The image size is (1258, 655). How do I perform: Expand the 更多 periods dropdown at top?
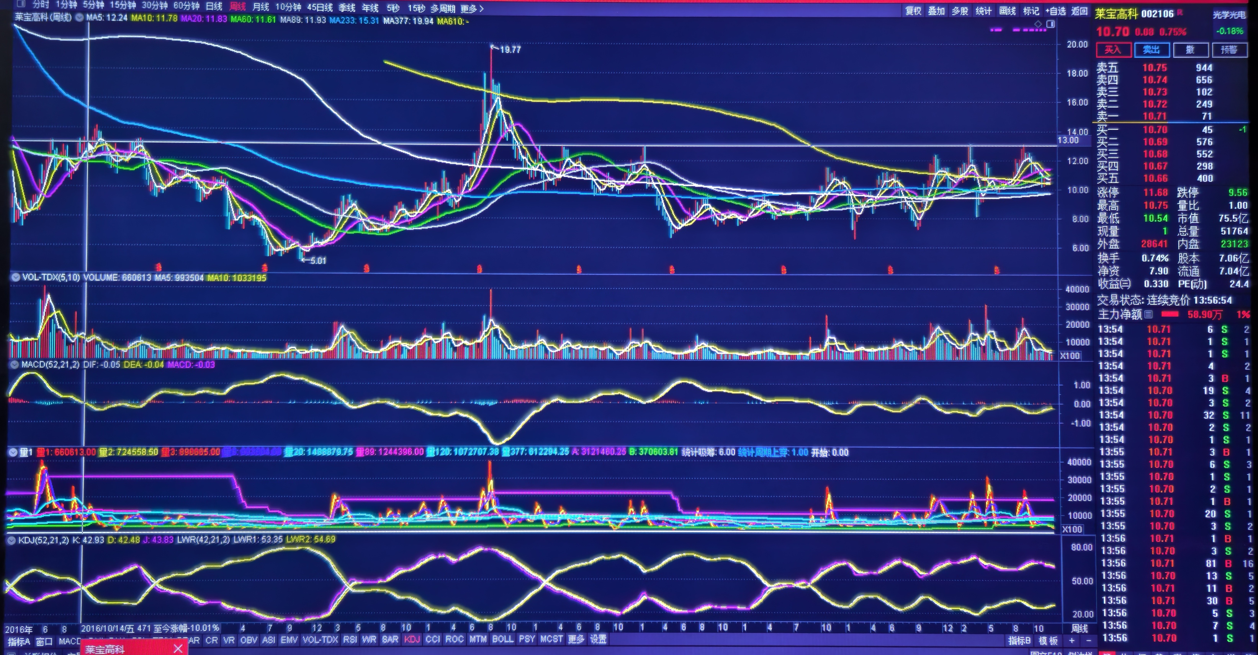tap(472, 8)
